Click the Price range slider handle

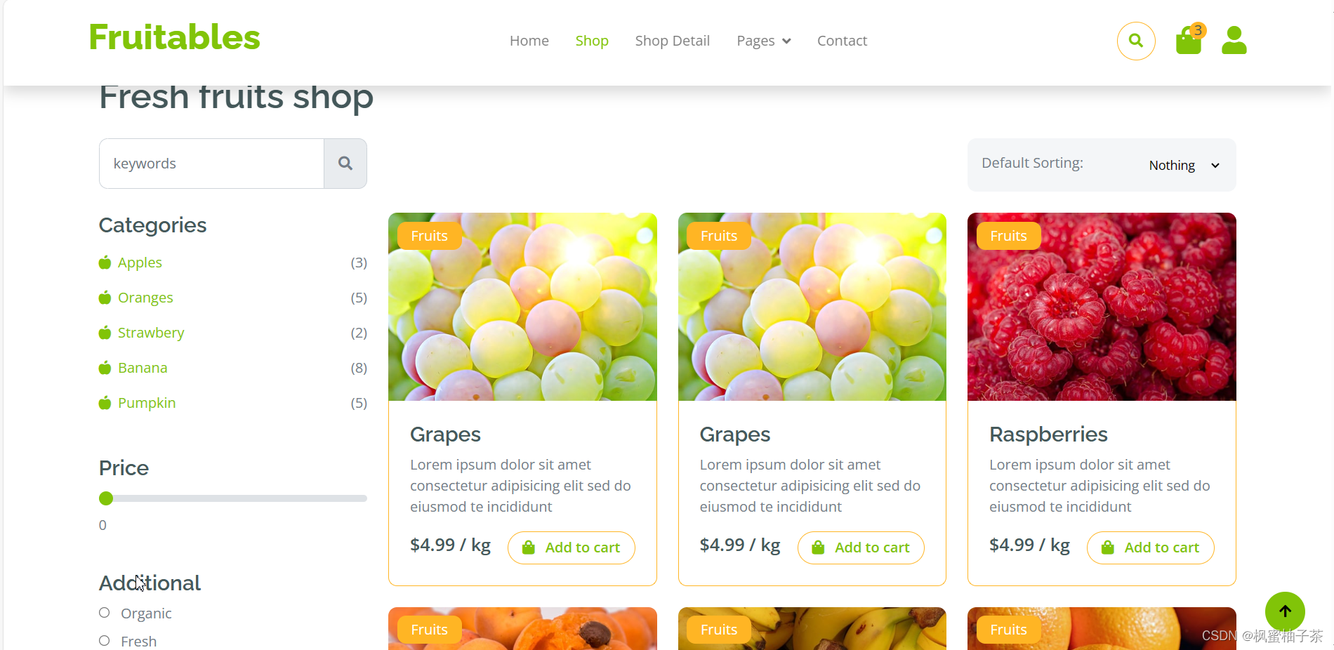[106, 498]
